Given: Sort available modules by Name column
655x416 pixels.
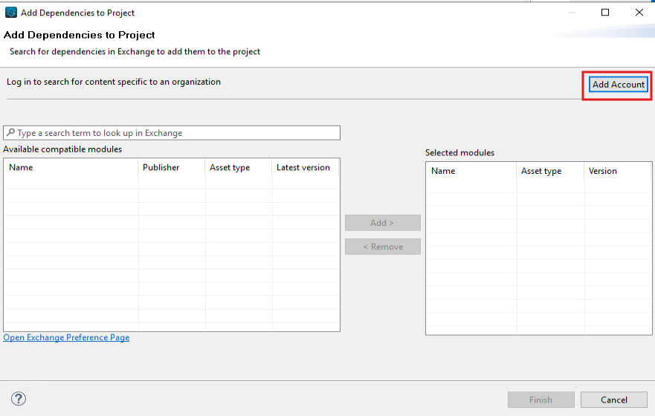Looking at the screenshot, I should (71, 168).
